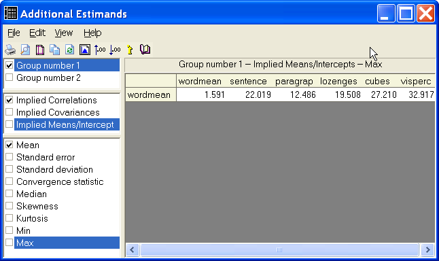The width and height of the screenshot is (439, 261).
Task: Decrease decimal places with the down-arrow icon
Action: (x=115, y=50)
